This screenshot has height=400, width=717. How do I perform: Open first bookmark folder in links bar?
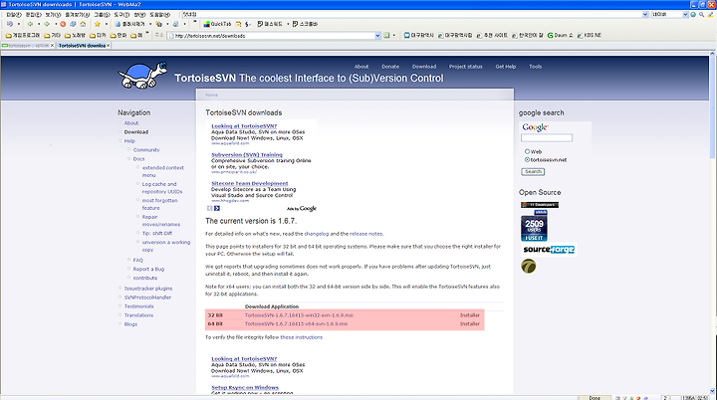(22, 35)
